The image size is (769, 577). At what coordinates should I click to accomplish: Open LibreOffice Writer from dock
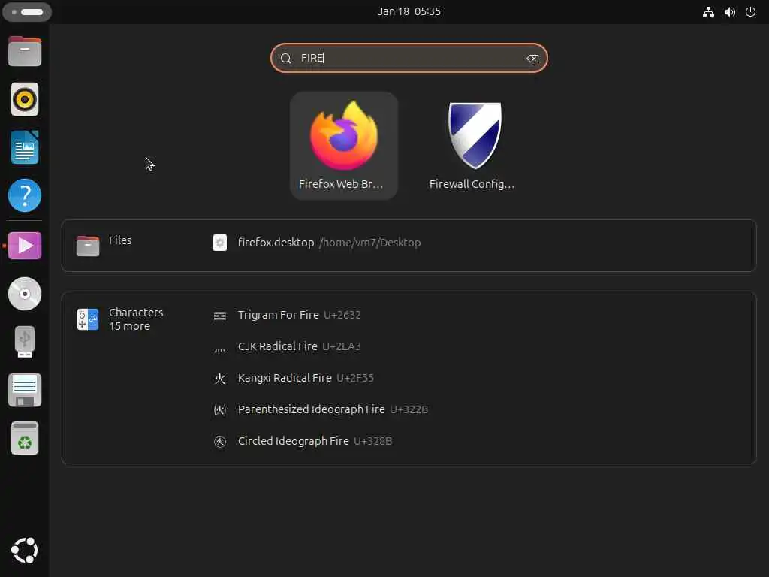(25, 147)
